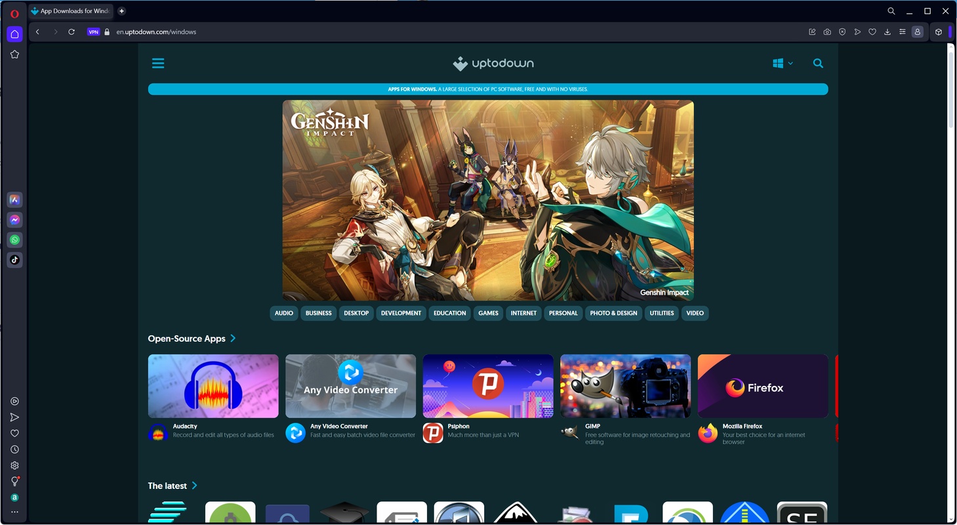Open the Opera menu logo
Viewport: 957px width, 525px height.
[14, 13]
